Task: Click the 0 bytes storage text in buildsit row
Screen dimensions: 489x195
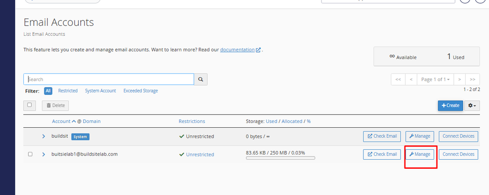Action: pos(257,136)
